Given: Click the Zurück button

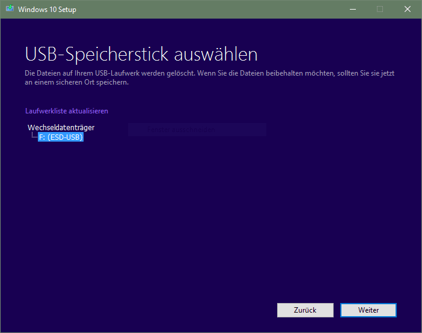Looking at the screenshot, I should (305, 310).
